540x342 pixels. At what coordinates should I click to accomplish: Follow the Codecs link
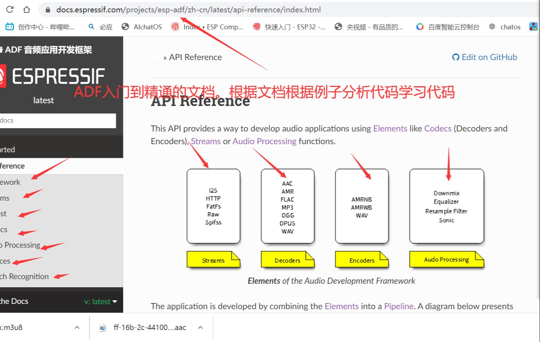point(438,128)
